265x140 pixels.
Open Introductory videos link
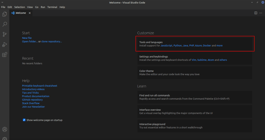click(33, 89)
